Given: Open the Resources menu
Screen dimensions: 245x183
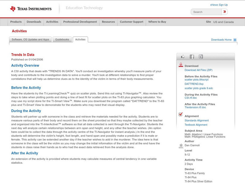Looking at the screenshot, I should pyautogui.click(x=108, y=22).
